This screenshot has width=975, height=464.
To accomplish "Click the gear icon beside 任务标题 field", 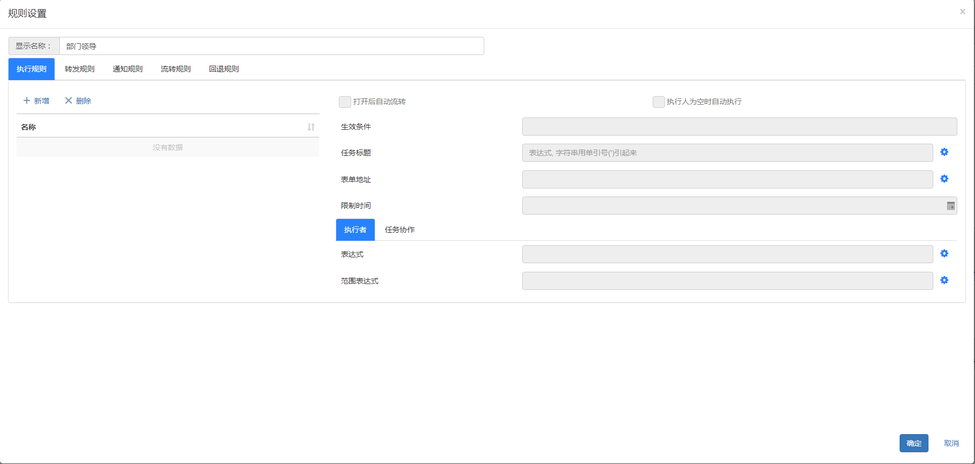I will [944, 152].
